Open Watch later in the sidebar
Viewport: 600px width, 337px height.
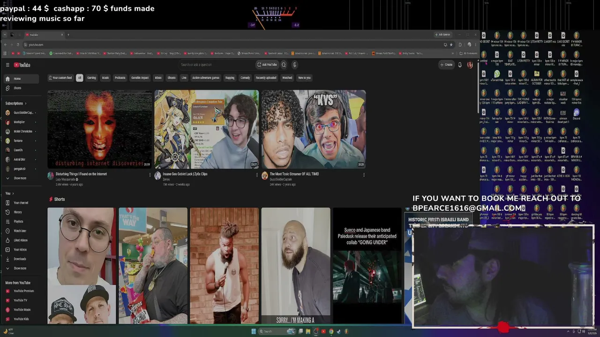click(22, 231)
